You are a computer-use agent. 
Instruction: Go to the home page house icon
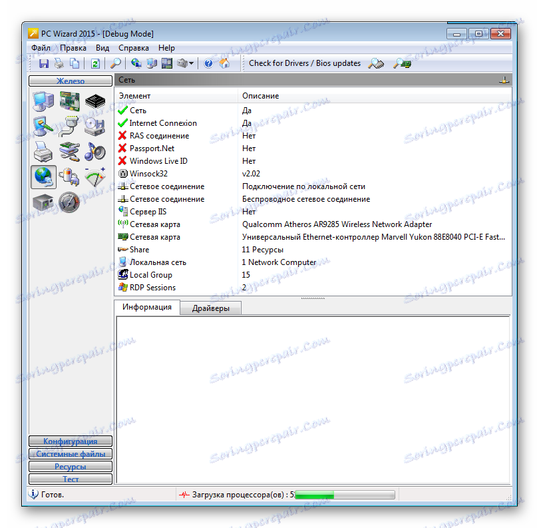click(224, 63)
